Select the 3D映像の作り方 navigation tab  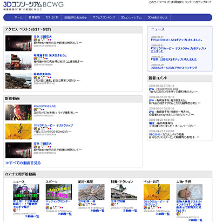click(x=158, y=17)
